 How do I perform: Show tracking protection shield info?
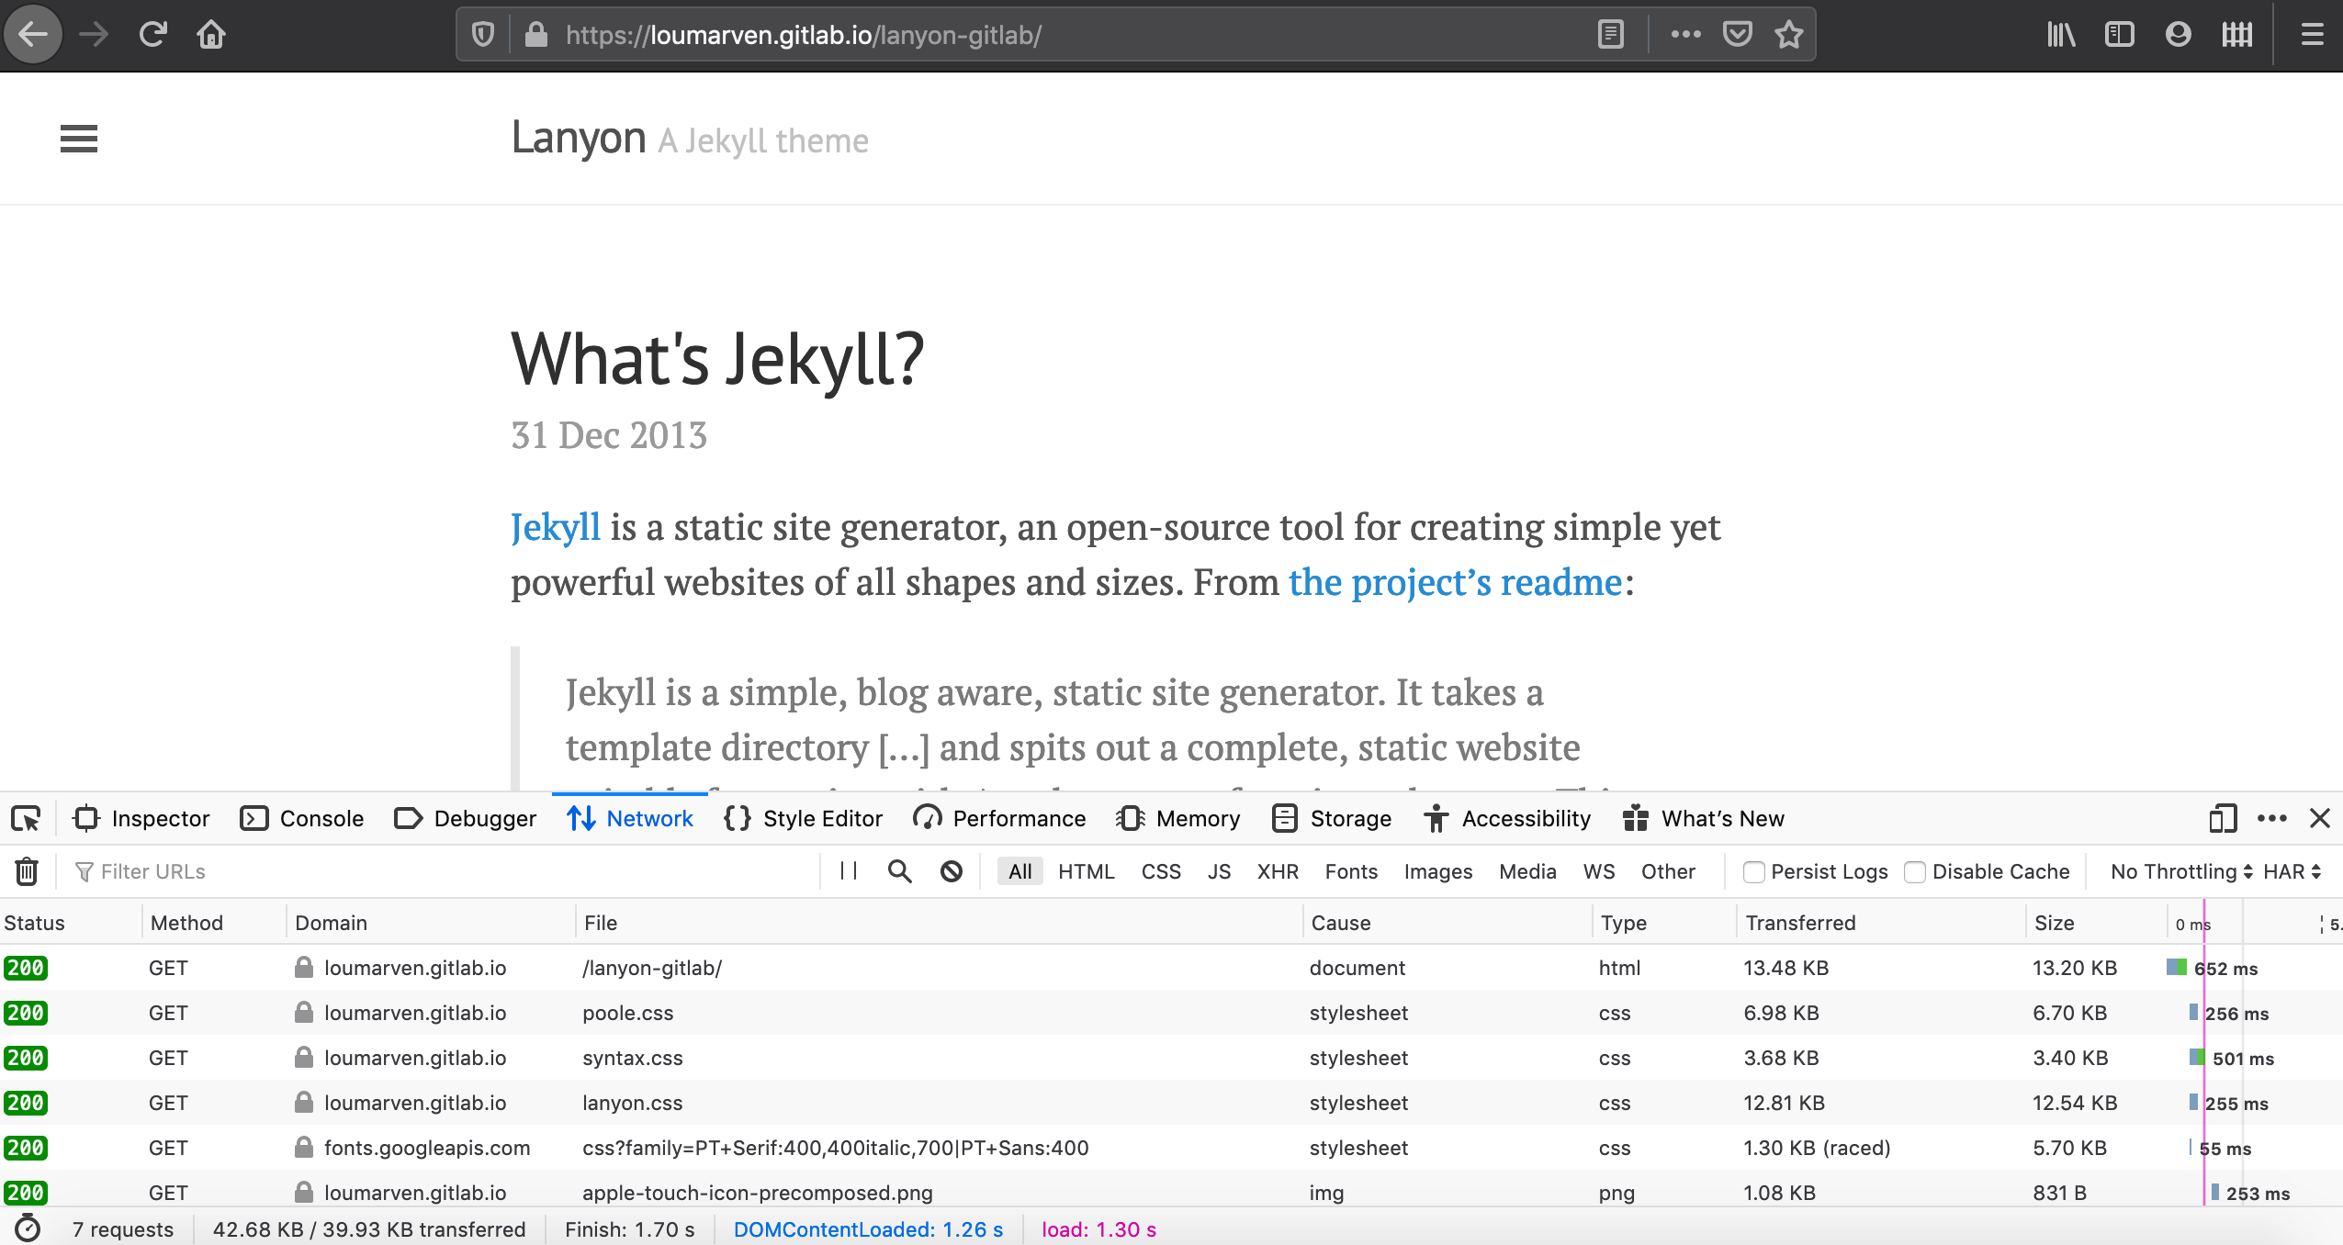click(483, 35)
